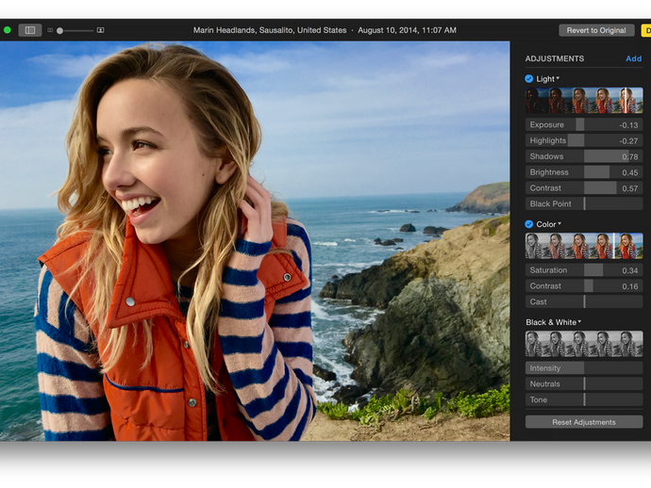This screenshot has width=651, height=488.
Task: Select the darkest Light preset thumbnail
Action: click(535, 101)
